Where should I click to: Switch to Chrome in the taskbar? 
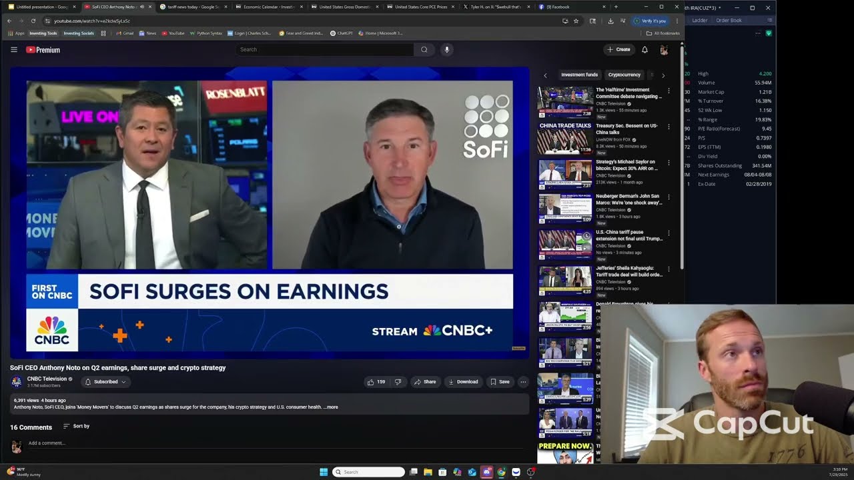pos(501,472)
